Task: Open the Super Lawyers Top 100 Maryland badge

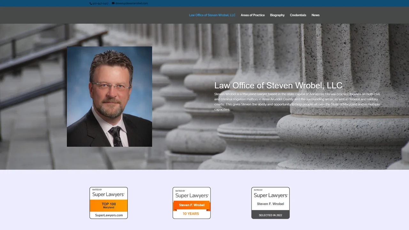Action: click(x=109, y=203)
